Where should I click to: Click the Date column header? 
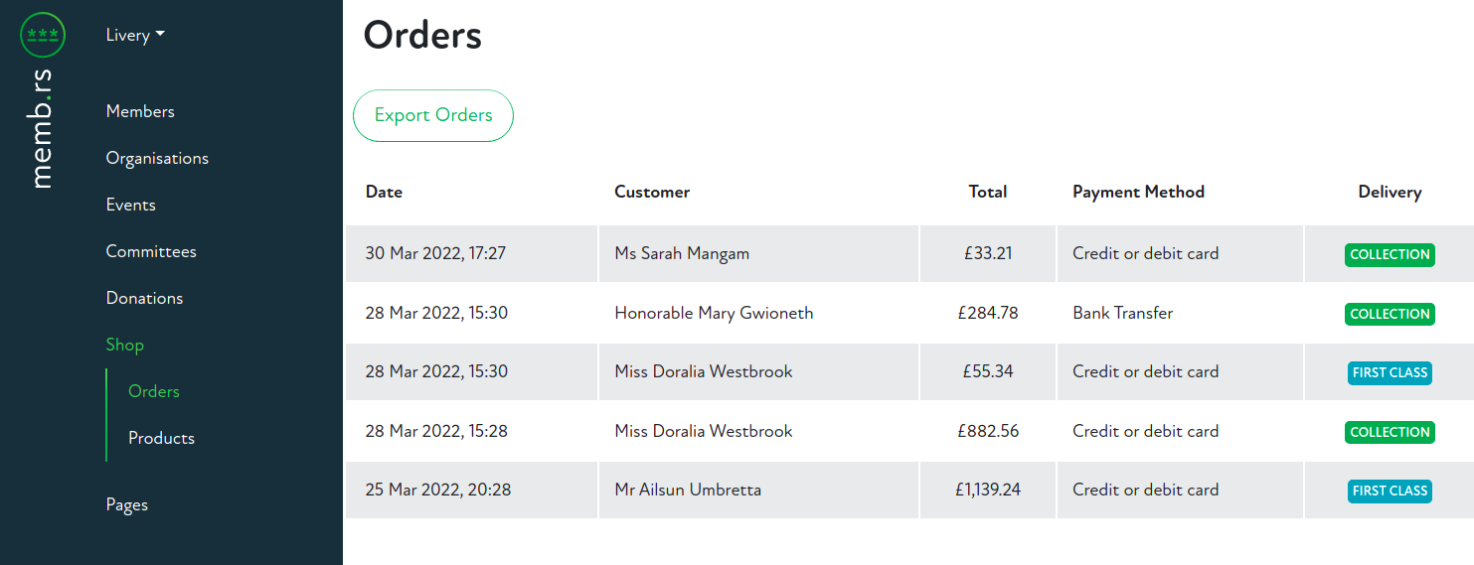click(x=384, y=192)
